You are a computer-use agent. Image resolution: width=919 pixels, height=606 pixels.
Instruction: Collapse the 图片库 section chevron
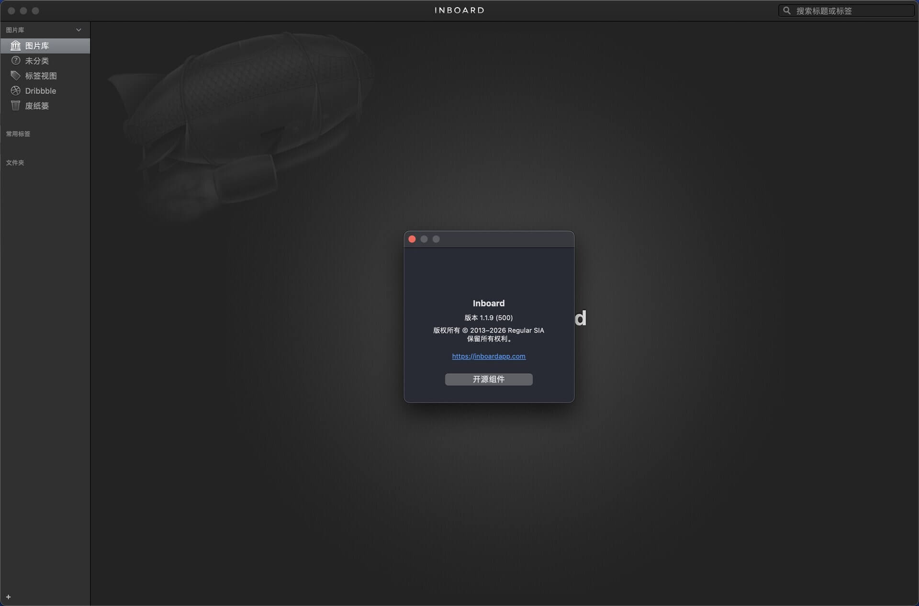pyautogui.click(x=78, y=30)
